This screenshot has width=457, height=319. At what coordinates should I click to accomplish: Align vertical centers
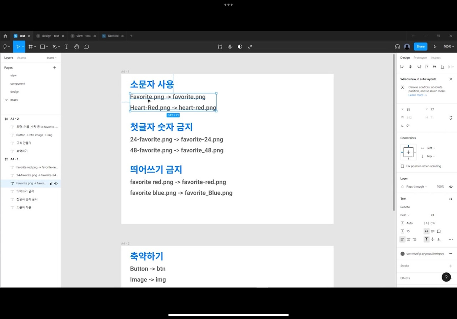point(435,67)
